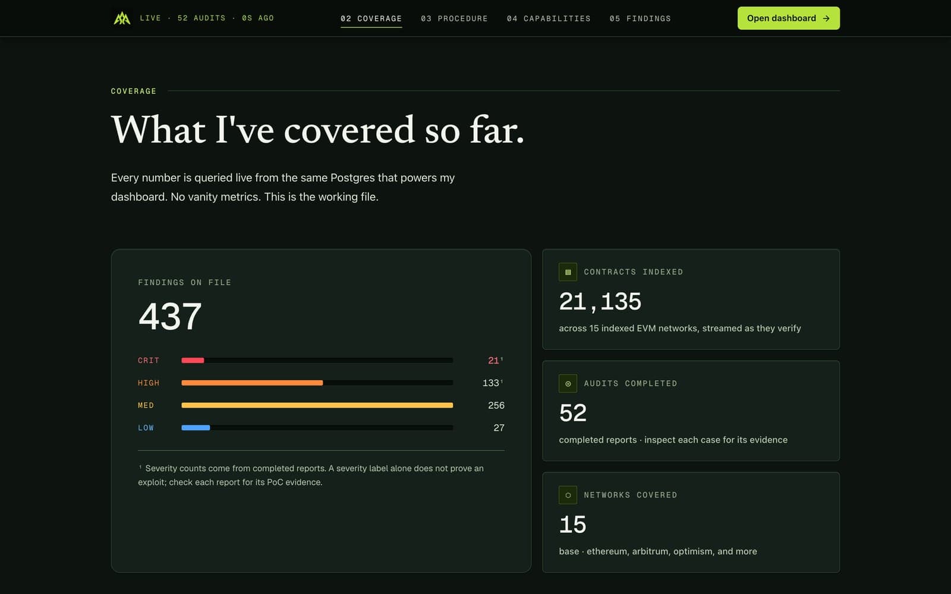
Task: Click the 'COVERAGE' section label
Action: pos(134,91)
